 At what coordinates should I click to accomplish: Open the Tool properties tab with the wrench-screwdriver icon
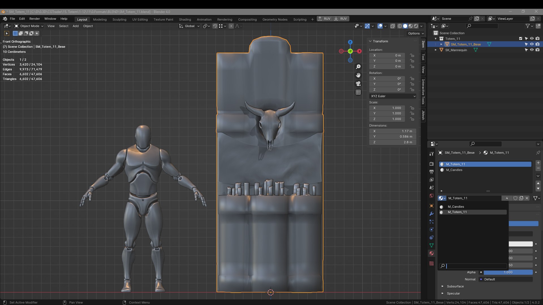[431, 154]
